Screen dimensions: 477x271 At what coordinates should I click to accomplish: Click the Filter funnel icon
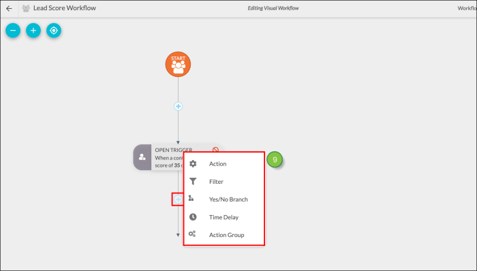coord(193,182)
